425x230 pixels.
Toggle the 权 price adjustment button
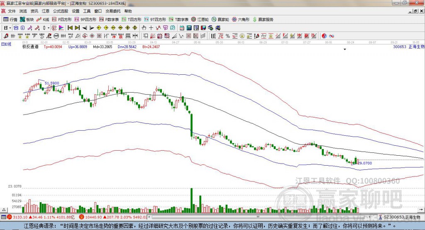tap(54, 28)
